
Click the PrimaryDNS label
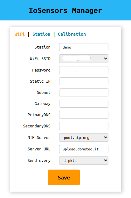coord(39,115)
